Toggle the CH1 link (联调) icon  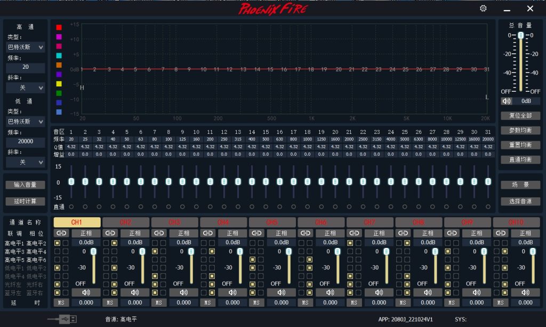click(61, 233)
